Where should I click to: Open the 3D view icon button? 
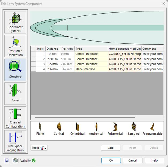tap(15, 161)
